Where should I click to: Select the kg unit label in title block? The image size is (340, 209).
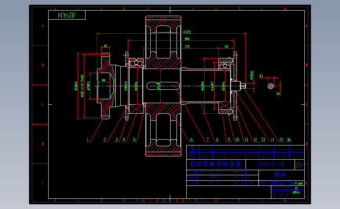pos(291,183)
